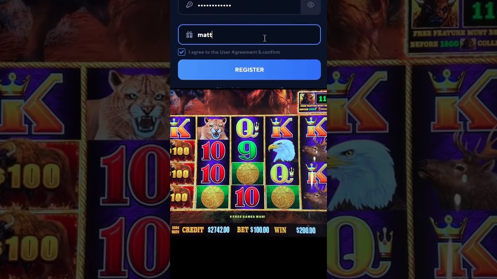Click the 1024 WAYS badge
497x279 pixels.
tap(176, 230)
